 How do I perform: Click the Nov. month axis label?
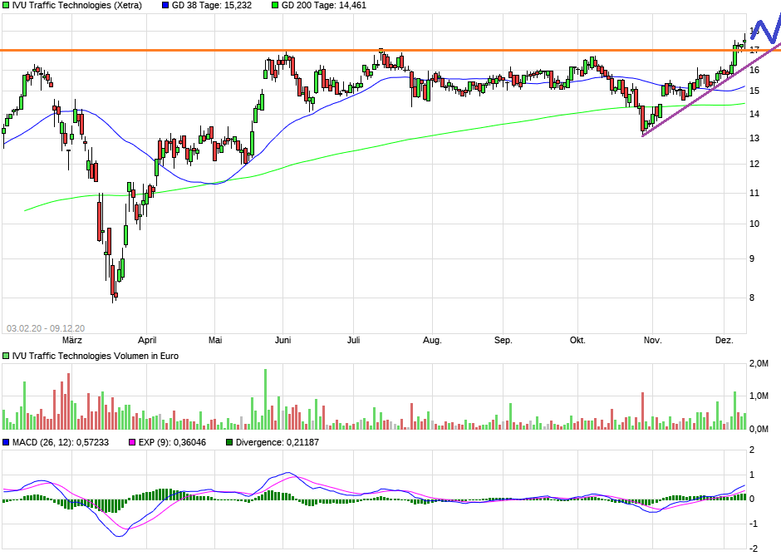(x=652, y=340)
